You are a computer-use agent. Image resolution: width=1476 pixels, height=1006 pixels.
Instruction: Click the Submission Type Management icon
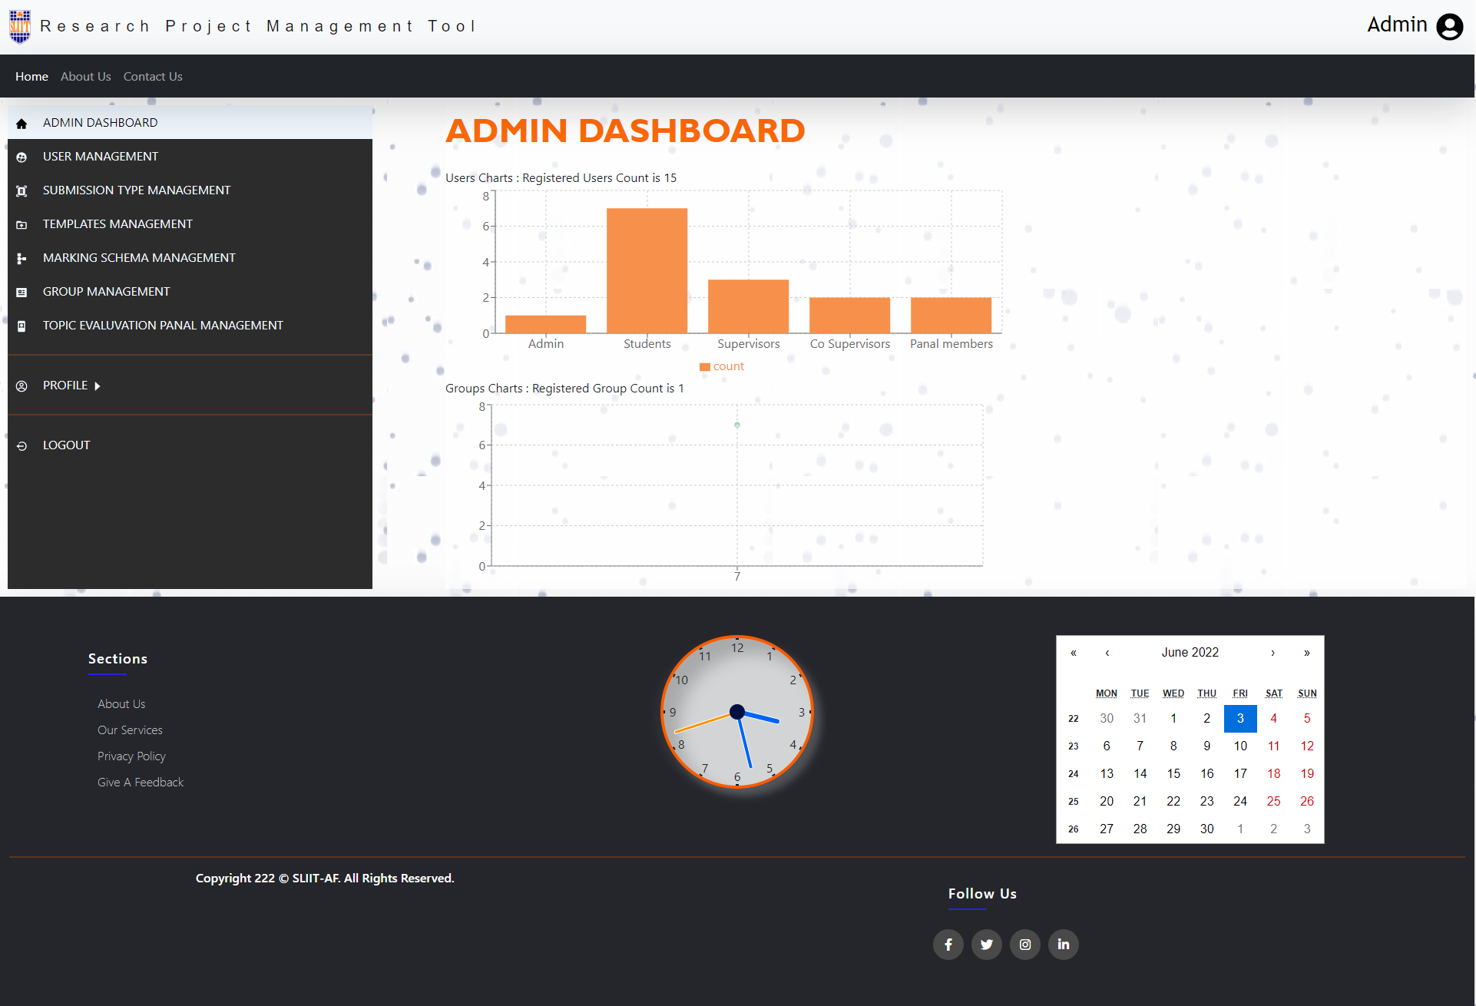[22, 191]
